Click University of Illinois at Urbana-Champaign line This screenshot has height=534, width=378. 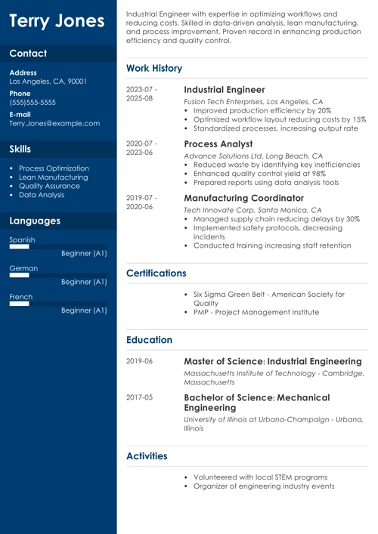pyautogui.click(x=274, y=424)
